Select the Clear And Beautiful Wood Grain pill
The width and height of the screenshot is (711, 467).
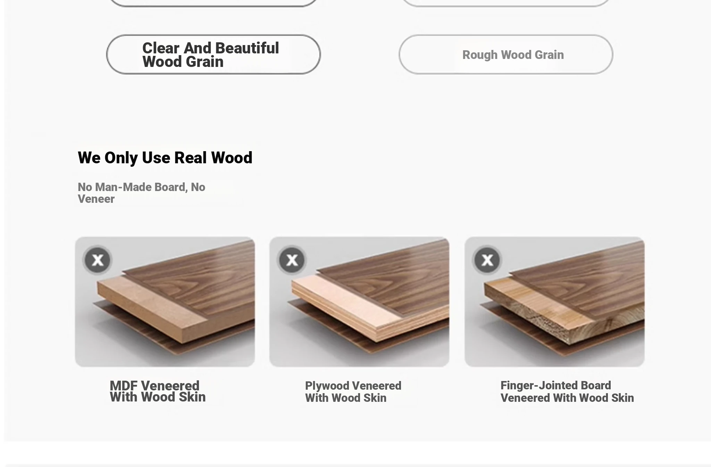(213, 54)
